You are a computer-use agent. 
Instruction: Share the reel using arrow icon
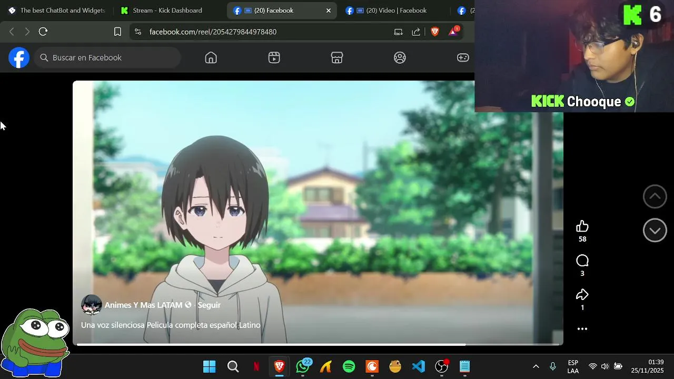click(x=582, y=295)
